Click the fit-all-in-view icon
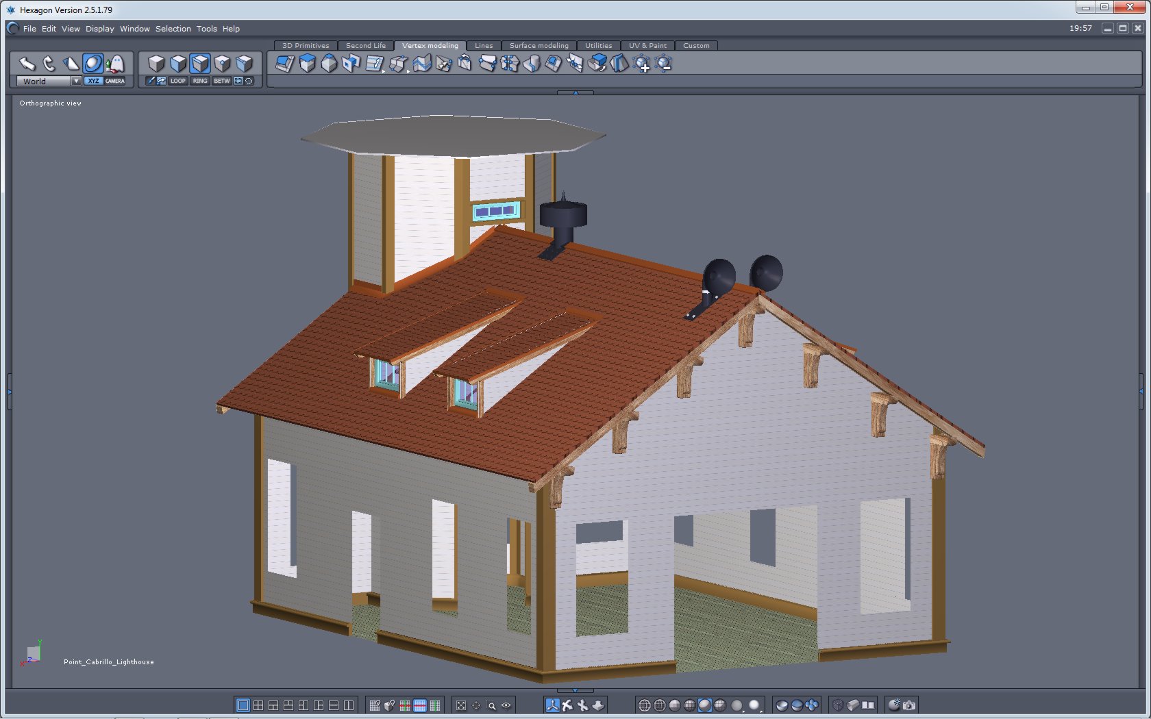 click(461, 705)
